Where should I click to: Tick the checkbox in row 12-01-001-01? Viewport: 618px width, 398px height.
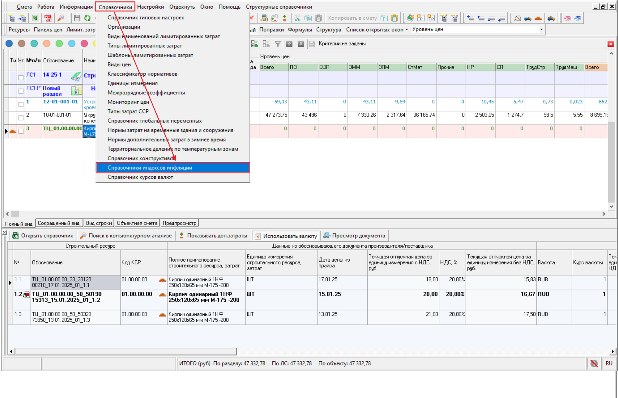[x=21, y=104]
